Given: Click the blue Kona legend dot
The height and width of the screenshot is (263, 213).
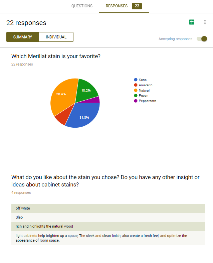Looking at the screenshot, I should 136,80.
